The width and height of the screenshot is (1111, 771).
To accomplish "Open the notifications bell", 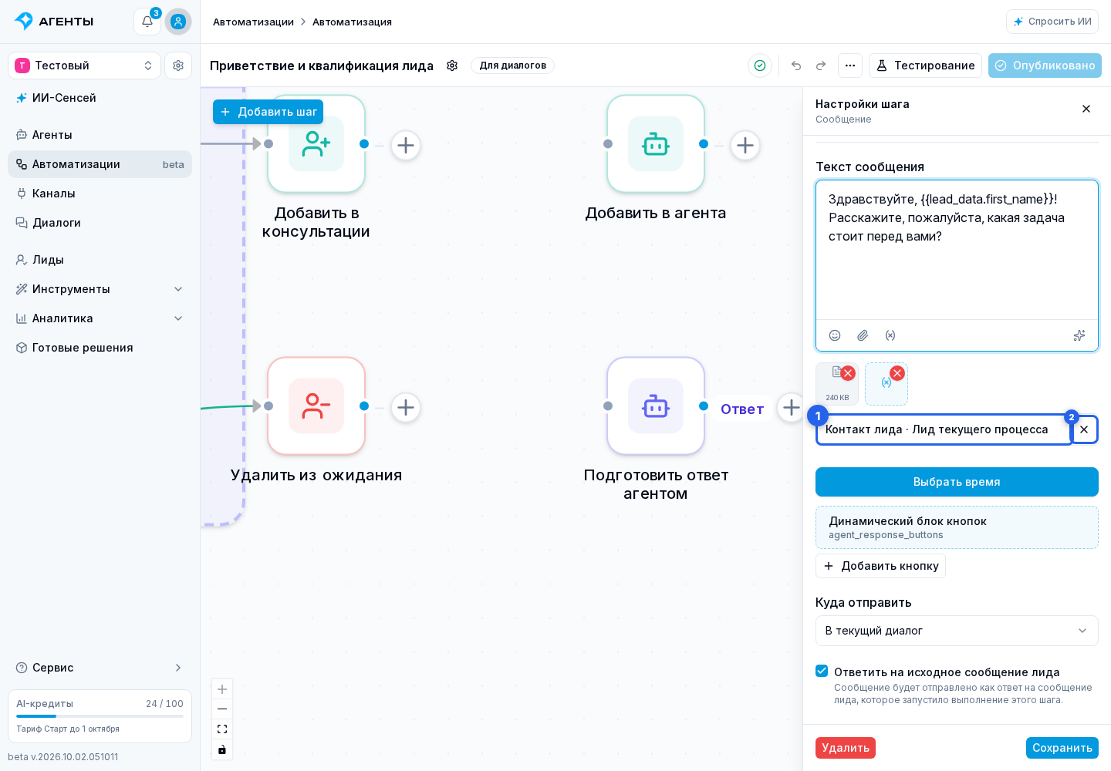I will coord(147,22).
